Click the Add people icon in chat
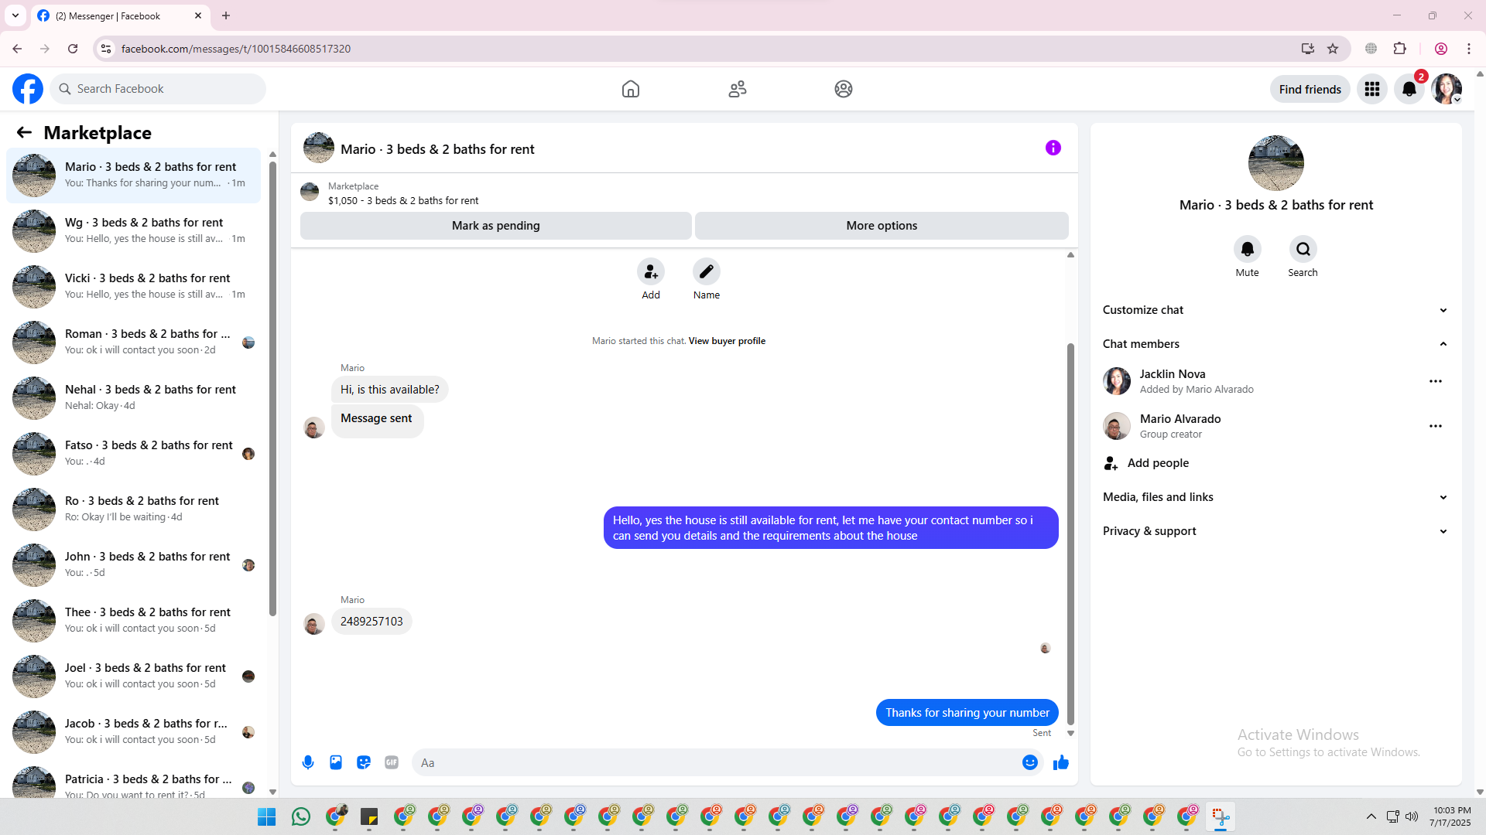The image size is (1486, 835). (x=651, y=272)
